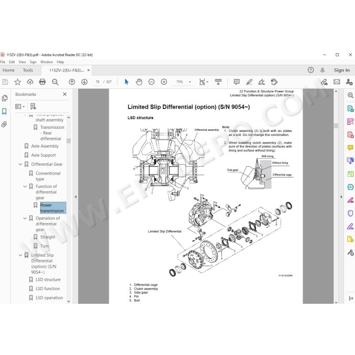Open the File menu

(3, 62)
